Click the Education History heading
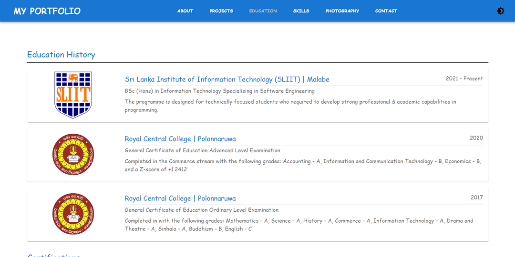 (61, 55)
